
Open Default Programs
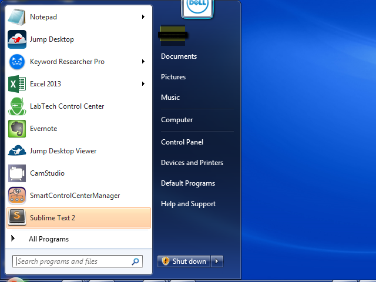[188, 183]
